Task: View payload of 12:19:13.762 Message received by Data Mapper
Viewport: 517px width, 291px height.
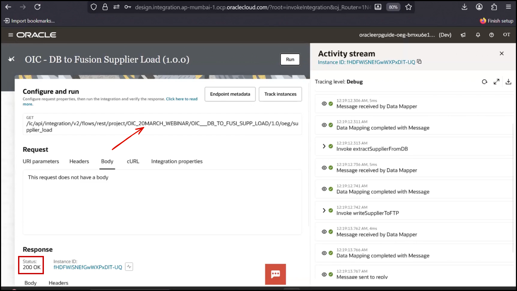Action: pos(324,232)
